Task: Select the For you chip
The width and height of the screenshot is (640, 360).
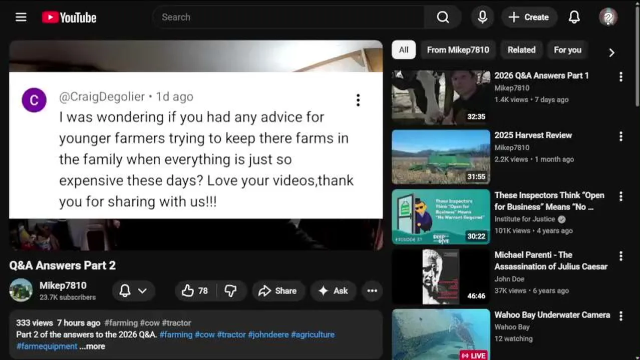Action: (x=567, y=50)
